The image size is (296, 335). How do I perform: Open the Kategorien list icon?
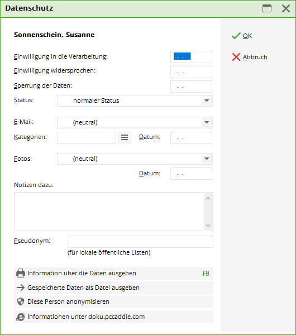[x=125, y=137]
